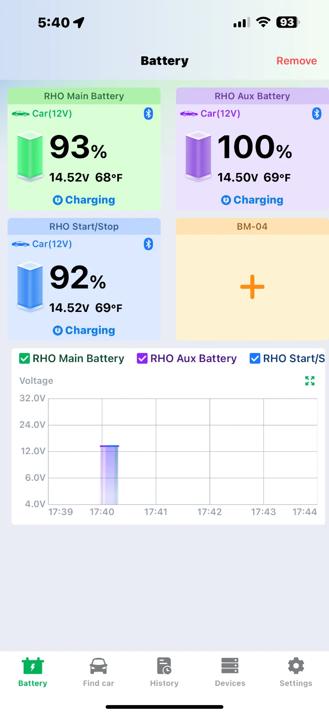Switch to the History tab
The width and height of the screenshot is (329, 715).
pos(164,672)
